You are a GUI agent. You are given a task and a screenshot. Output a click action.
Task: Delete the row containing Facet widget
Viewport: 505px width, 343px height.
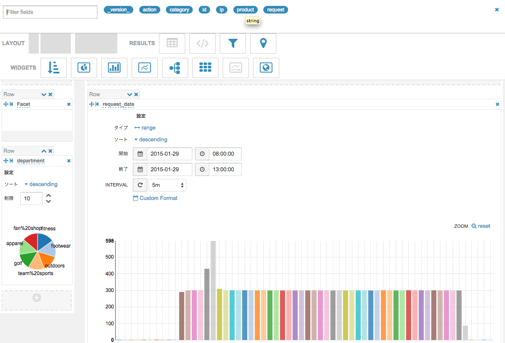tap(50, 95)
